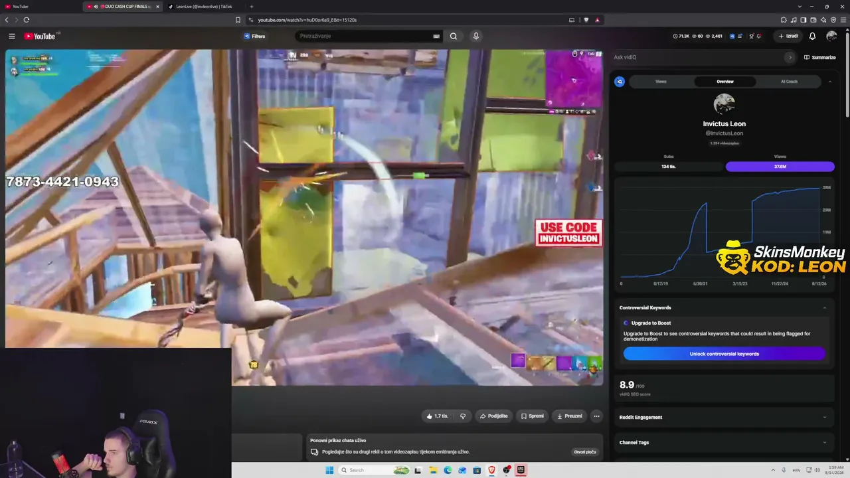Open a new browser tab
850x478 pixels.
[252, 6]
